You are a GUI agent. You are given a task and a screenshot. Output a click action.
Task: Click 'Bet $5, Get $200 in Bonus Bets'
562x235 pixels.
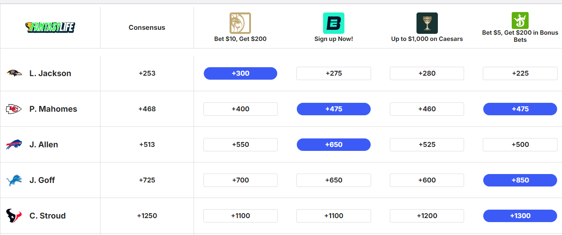click(x=520, y=36)
